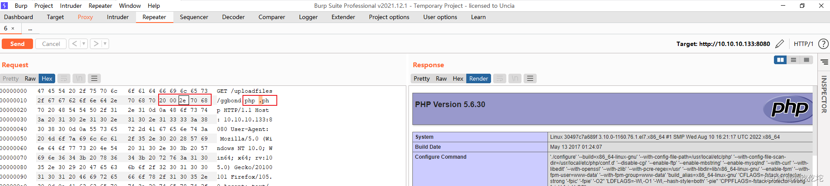Screen dimensions: 830x186
Task: Open previous request history dropdown arrow
Action: 84,44
